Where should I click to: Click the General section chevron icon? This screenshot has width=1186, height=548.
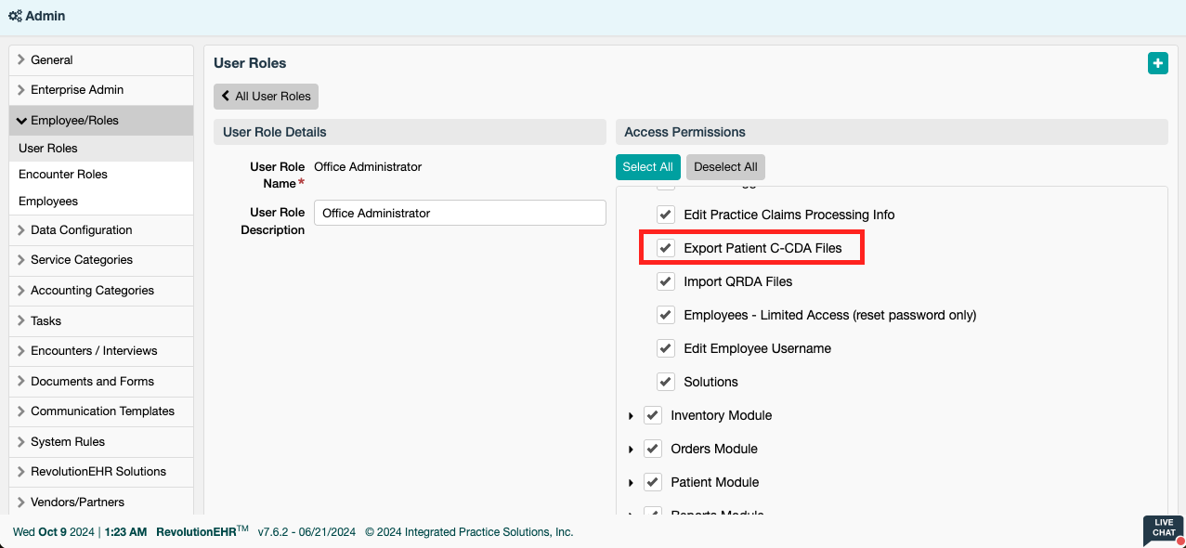point(20,59)
